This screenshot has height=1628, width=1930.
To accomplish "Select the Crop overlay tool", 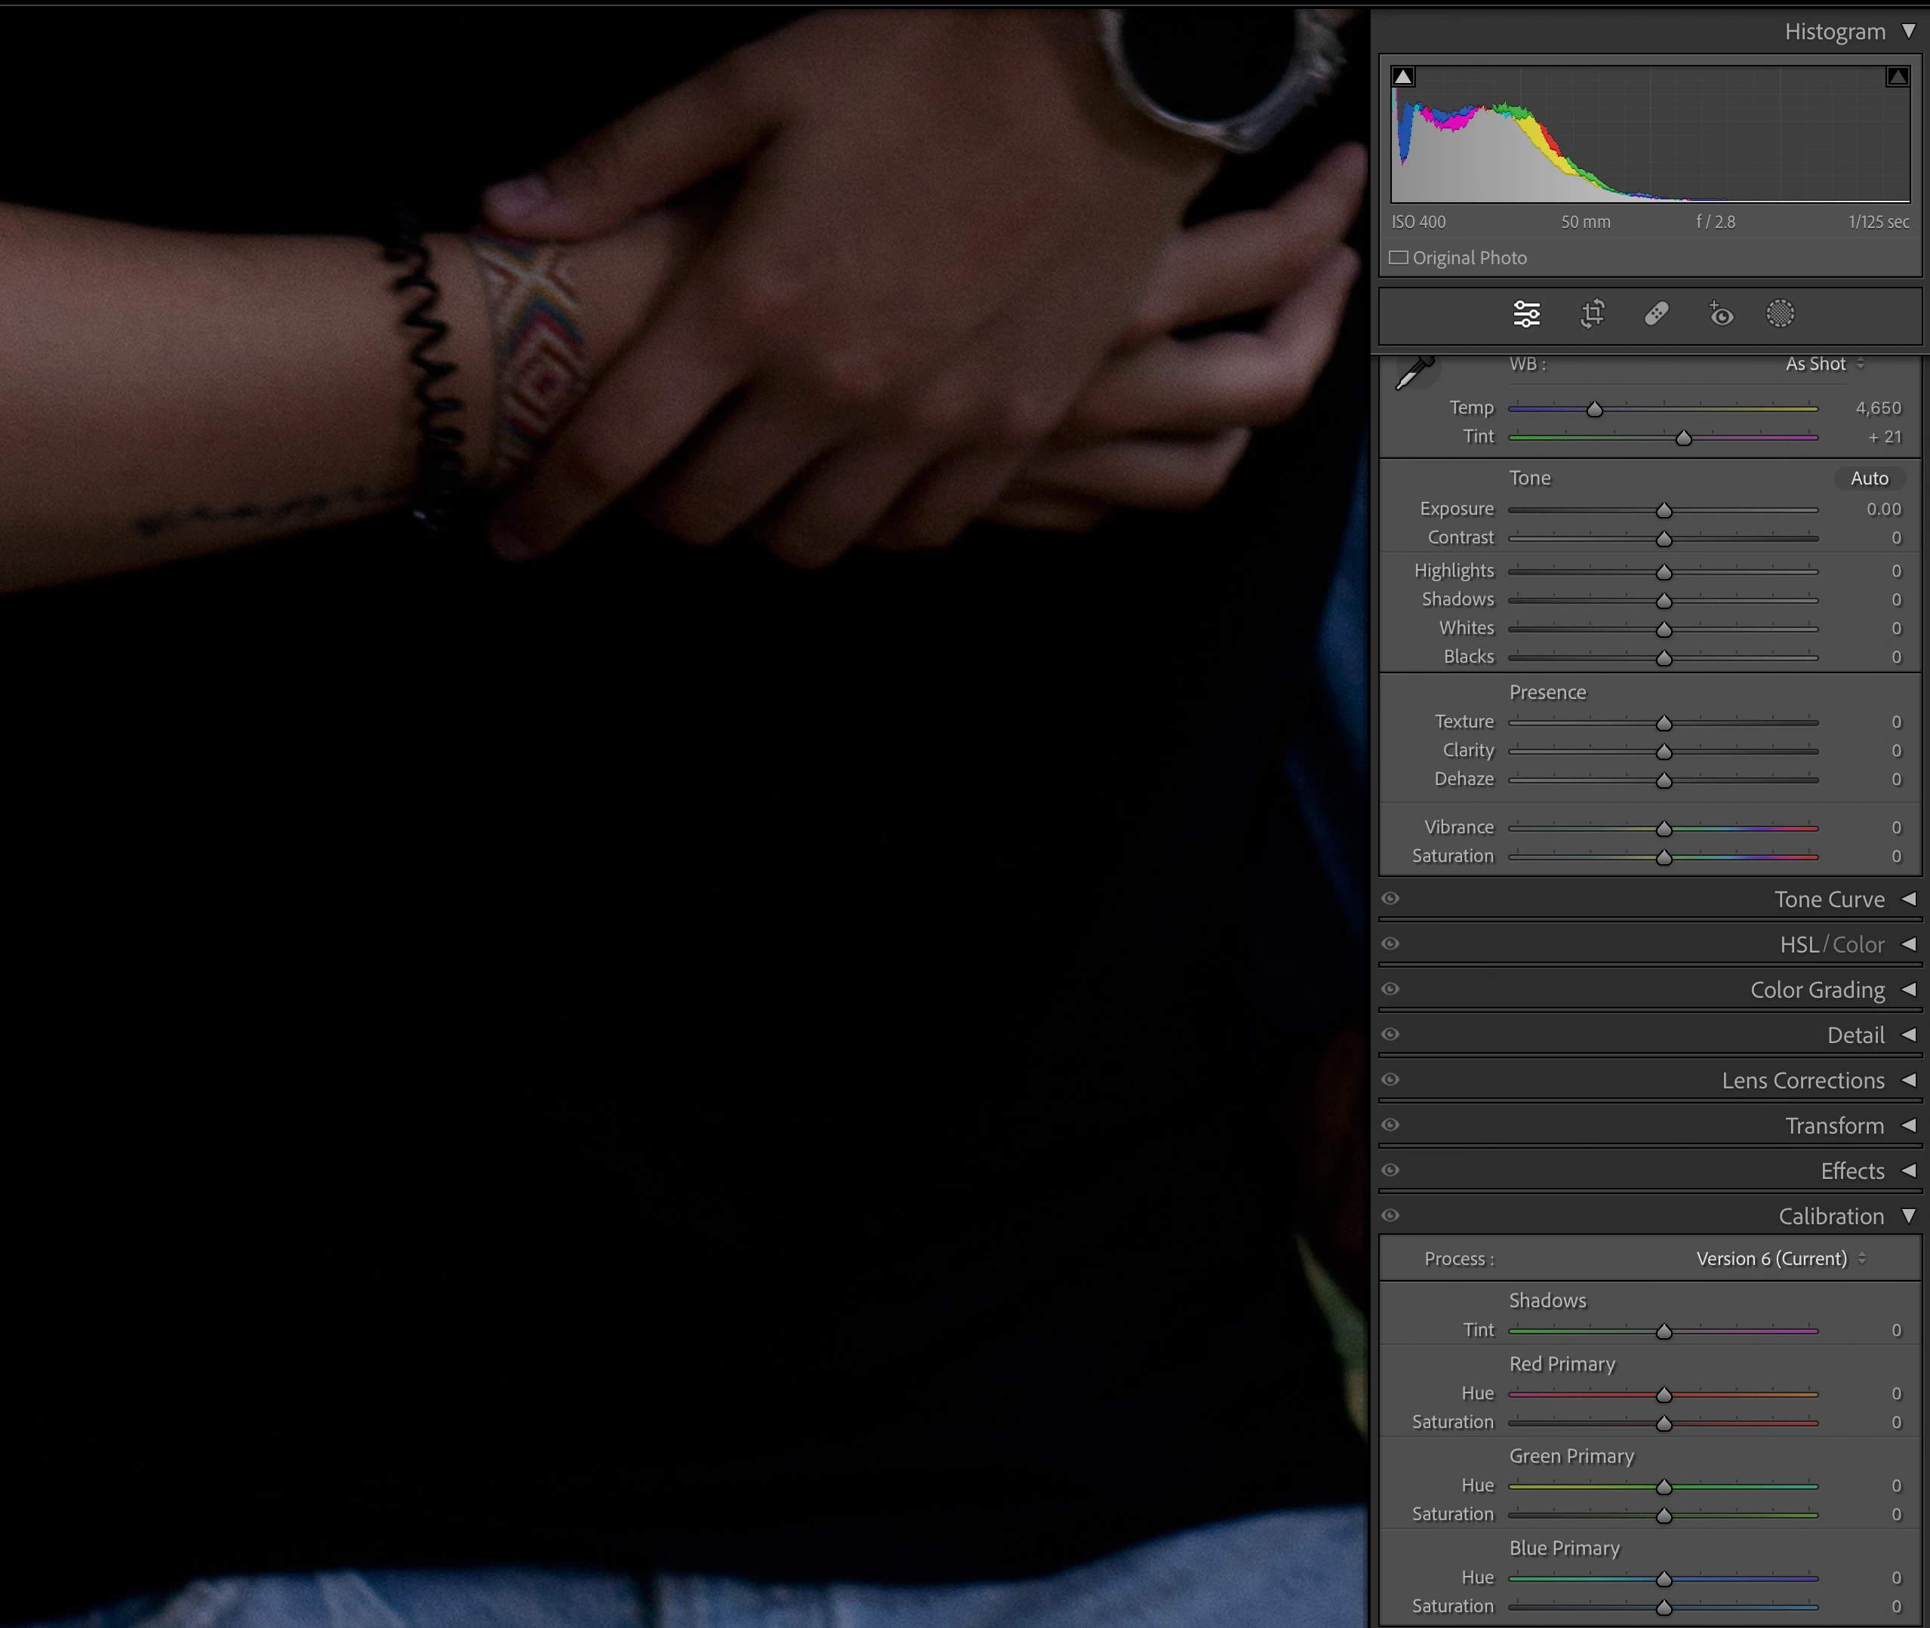I will (1592, 315).
